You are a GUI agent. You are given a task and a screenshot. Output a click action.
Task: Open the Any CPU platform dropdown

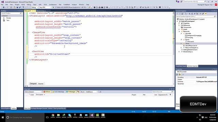[45, 7]
